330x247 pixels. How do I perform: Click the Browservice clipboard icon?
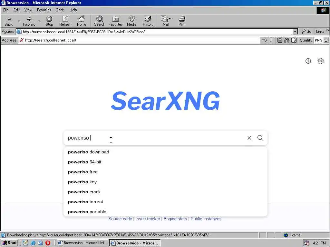pos(294,40)
